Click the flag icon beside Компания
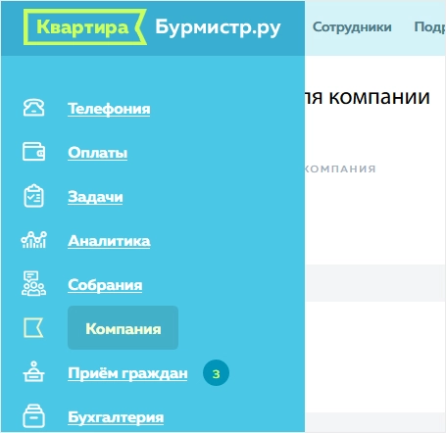 pyautogui.click(x=33, y=328)
